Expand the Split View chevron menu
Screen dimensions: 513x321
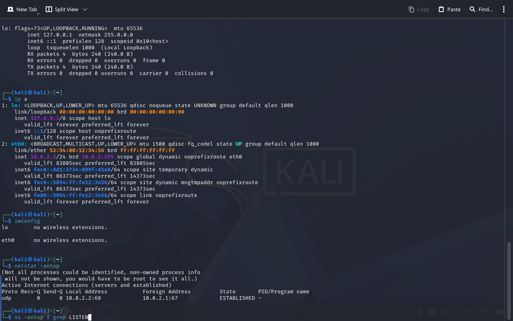(x=85, y=9)
